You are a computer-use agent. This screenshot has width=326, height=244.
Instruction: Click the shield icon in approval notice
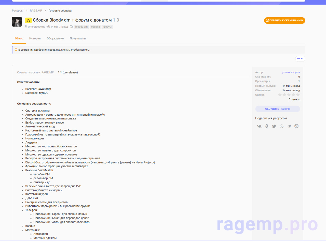(16, 50)
